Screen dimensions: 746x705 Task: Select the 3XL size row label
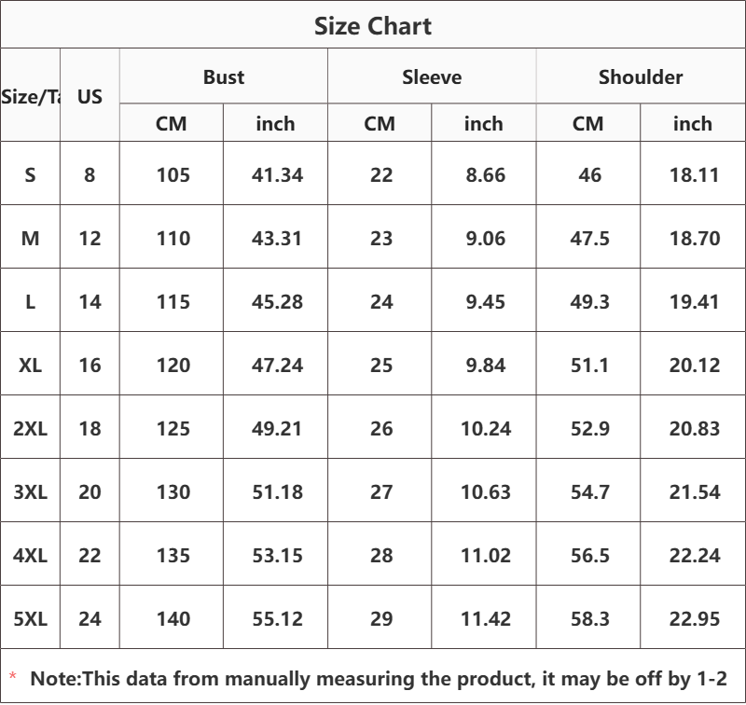click(x=31, y=491)
